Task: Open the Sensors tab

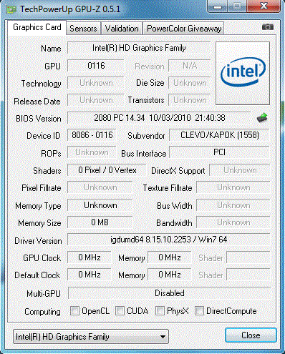Action: click(x=83, y=29)
